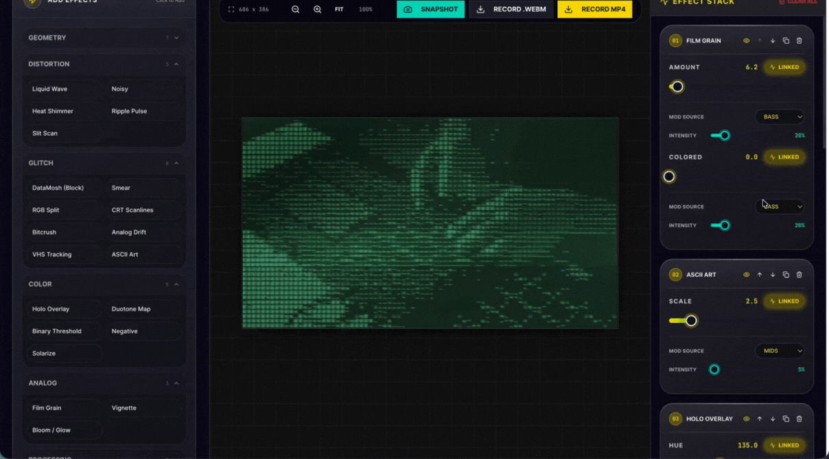Zoom in with the plus magnifier icon
829x459 pixels.
[x=317, y=10]
